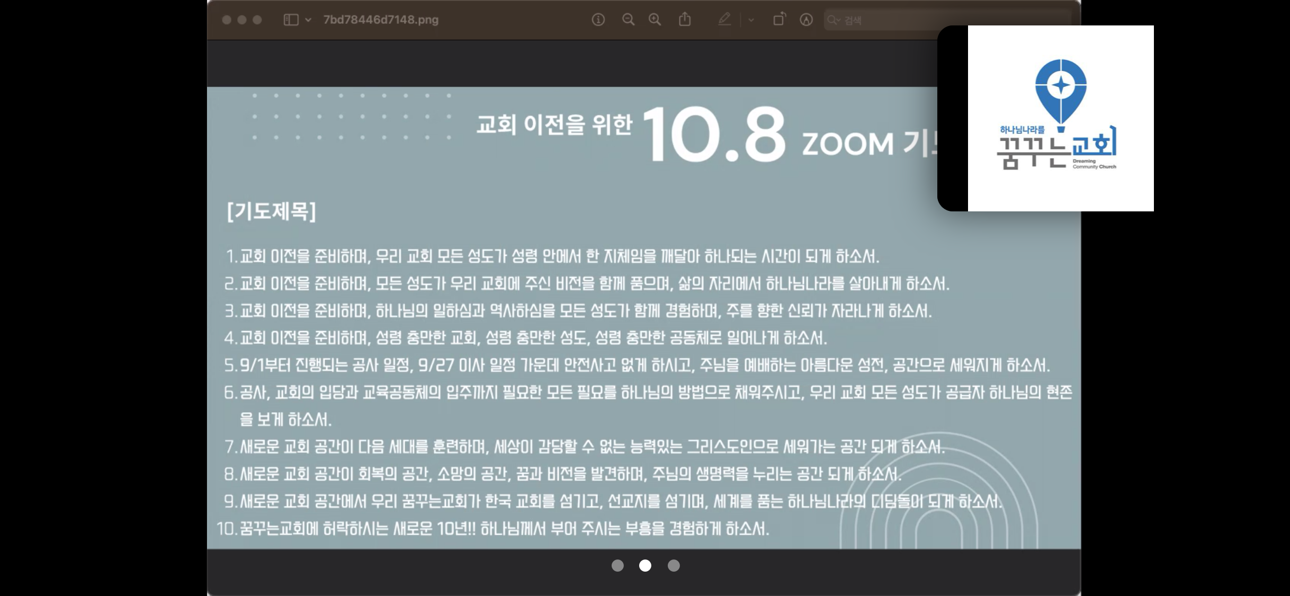Click the zoom in magnifier
Image resolution: width=1290 pixels, height=596 pixels.
click(655, 20)
